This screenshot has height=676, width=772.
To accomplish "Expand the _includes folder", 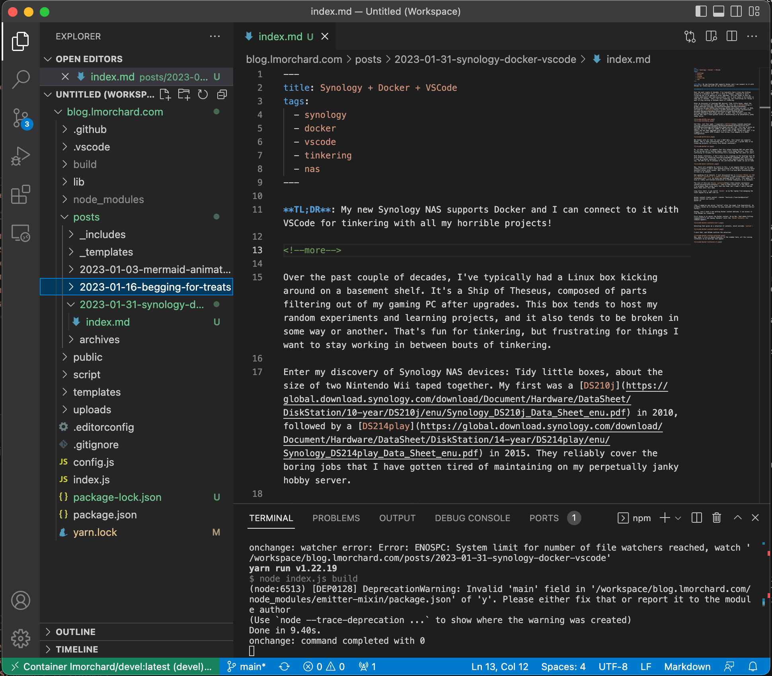I will point(136,234).
